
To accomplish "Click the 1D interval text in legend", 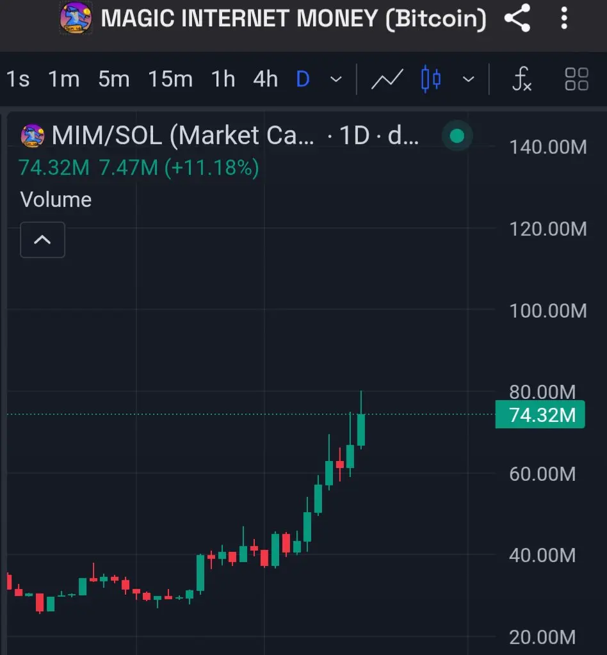I will 354,136.
